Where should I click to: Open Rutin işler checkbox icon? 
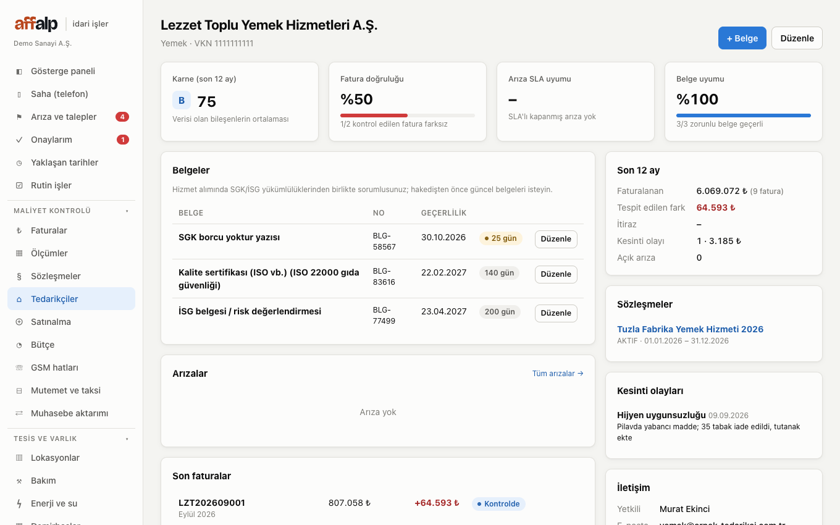coord(19,185)
